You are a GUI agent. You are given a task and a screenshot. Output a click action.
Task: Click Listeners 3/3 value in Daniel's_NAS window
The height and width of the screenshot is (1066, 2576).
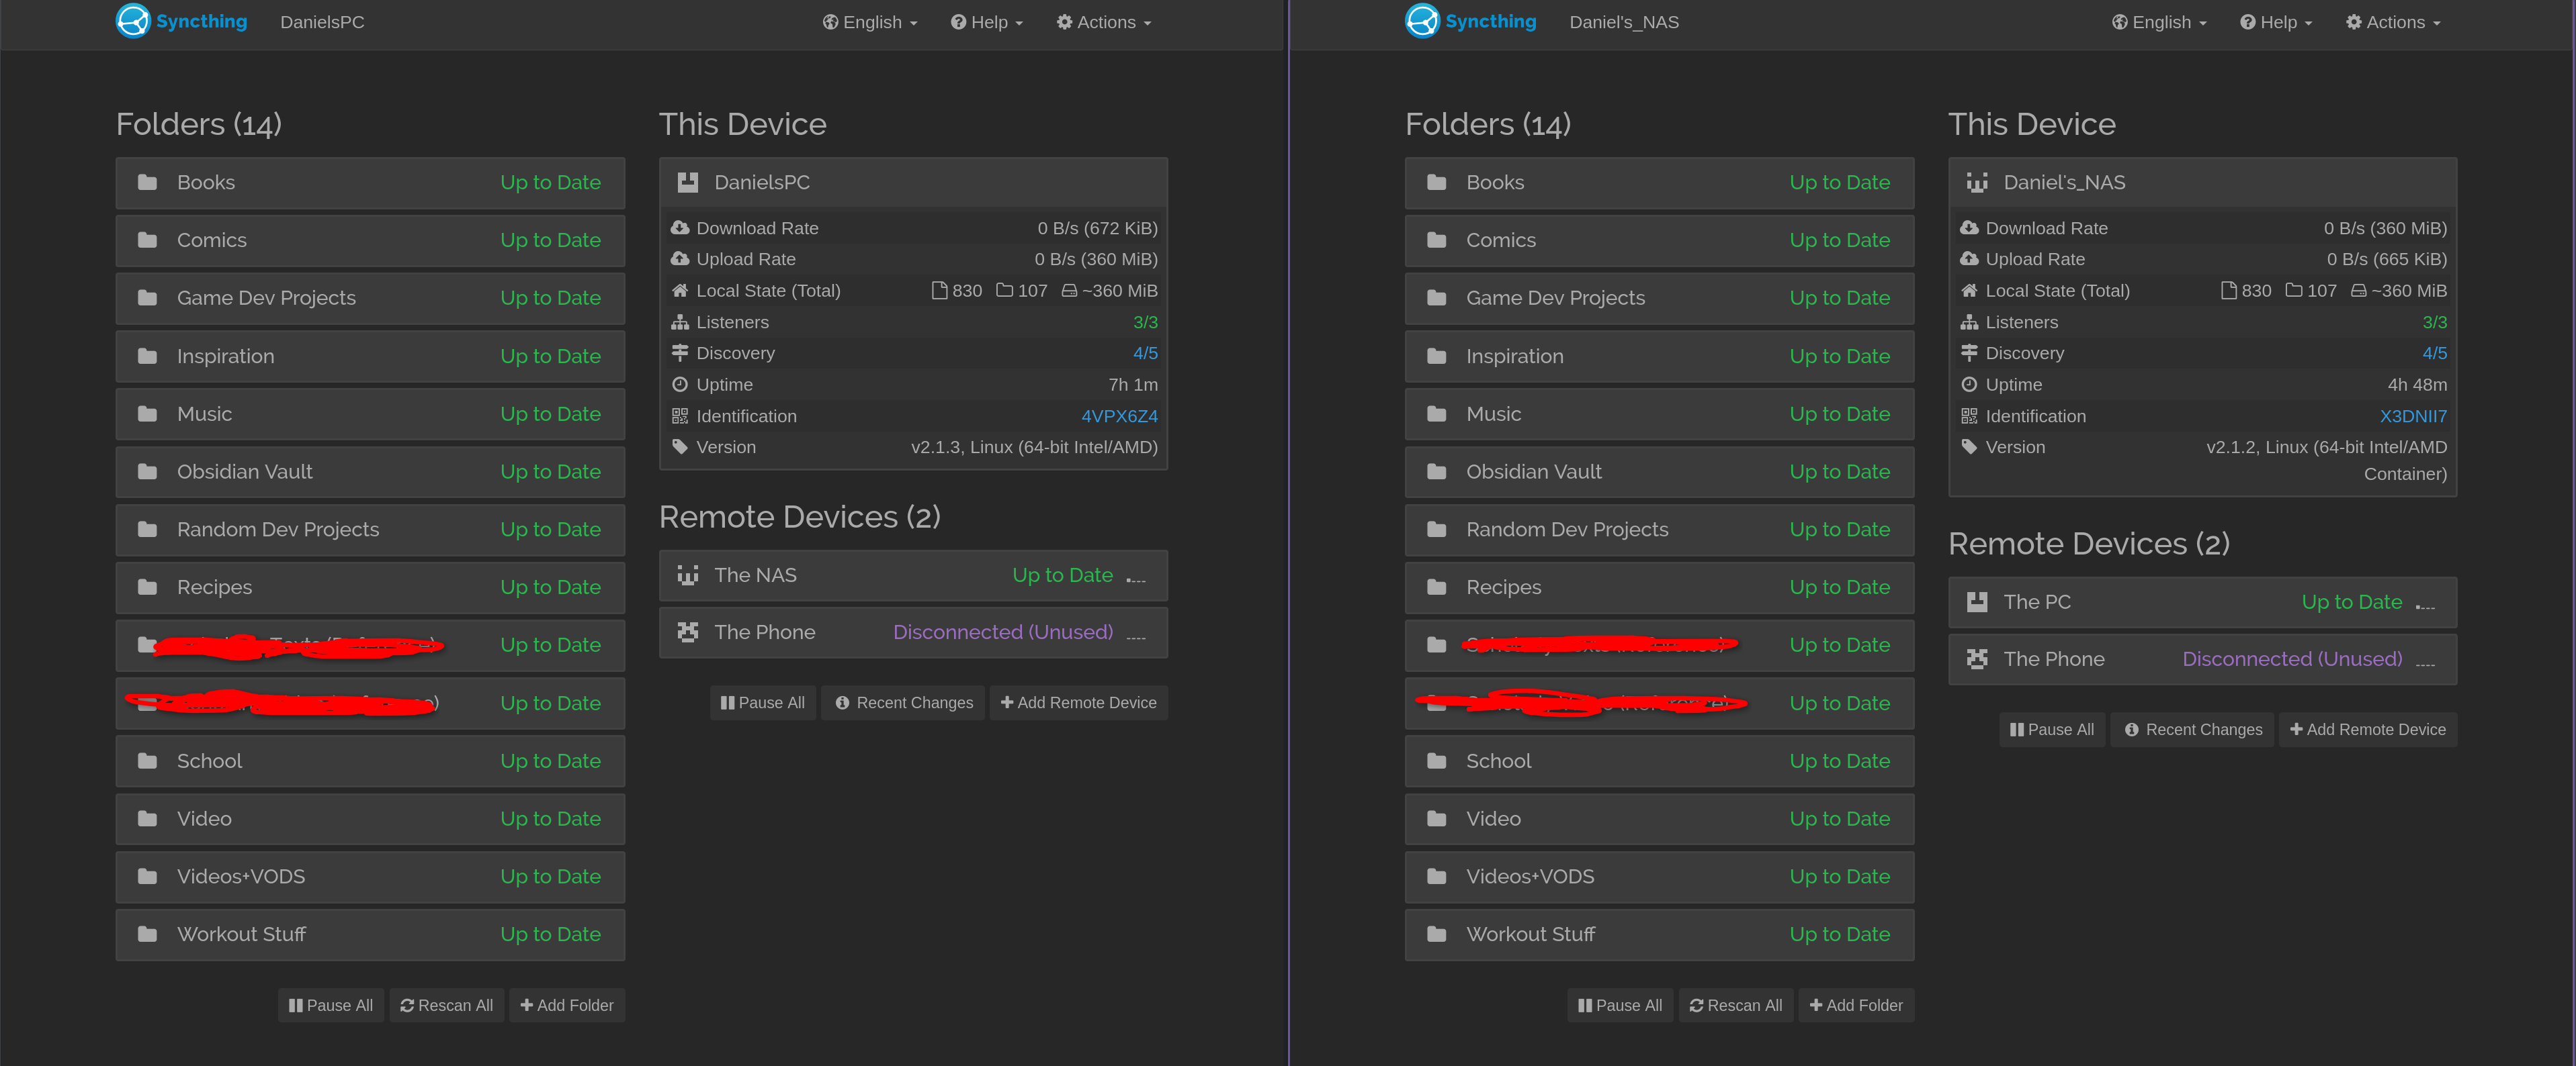pos(2434,323)
